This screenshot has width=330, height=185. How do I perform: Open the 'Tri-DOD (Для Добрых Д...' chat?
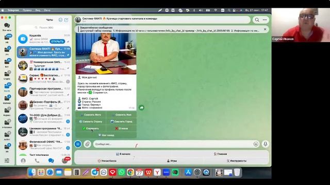[x=44, y=119]
